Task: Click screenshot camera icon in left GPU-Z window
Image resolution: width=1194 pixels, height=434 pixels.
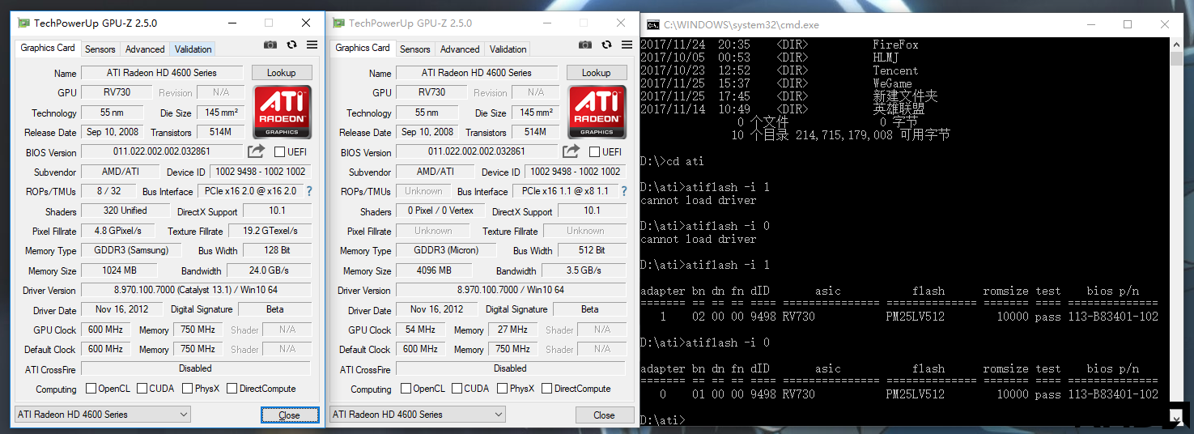Action: pos(270,45)
